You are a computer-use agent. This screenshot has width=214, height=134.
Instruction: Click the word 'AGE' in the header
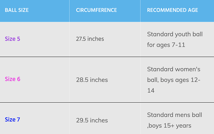193,10
